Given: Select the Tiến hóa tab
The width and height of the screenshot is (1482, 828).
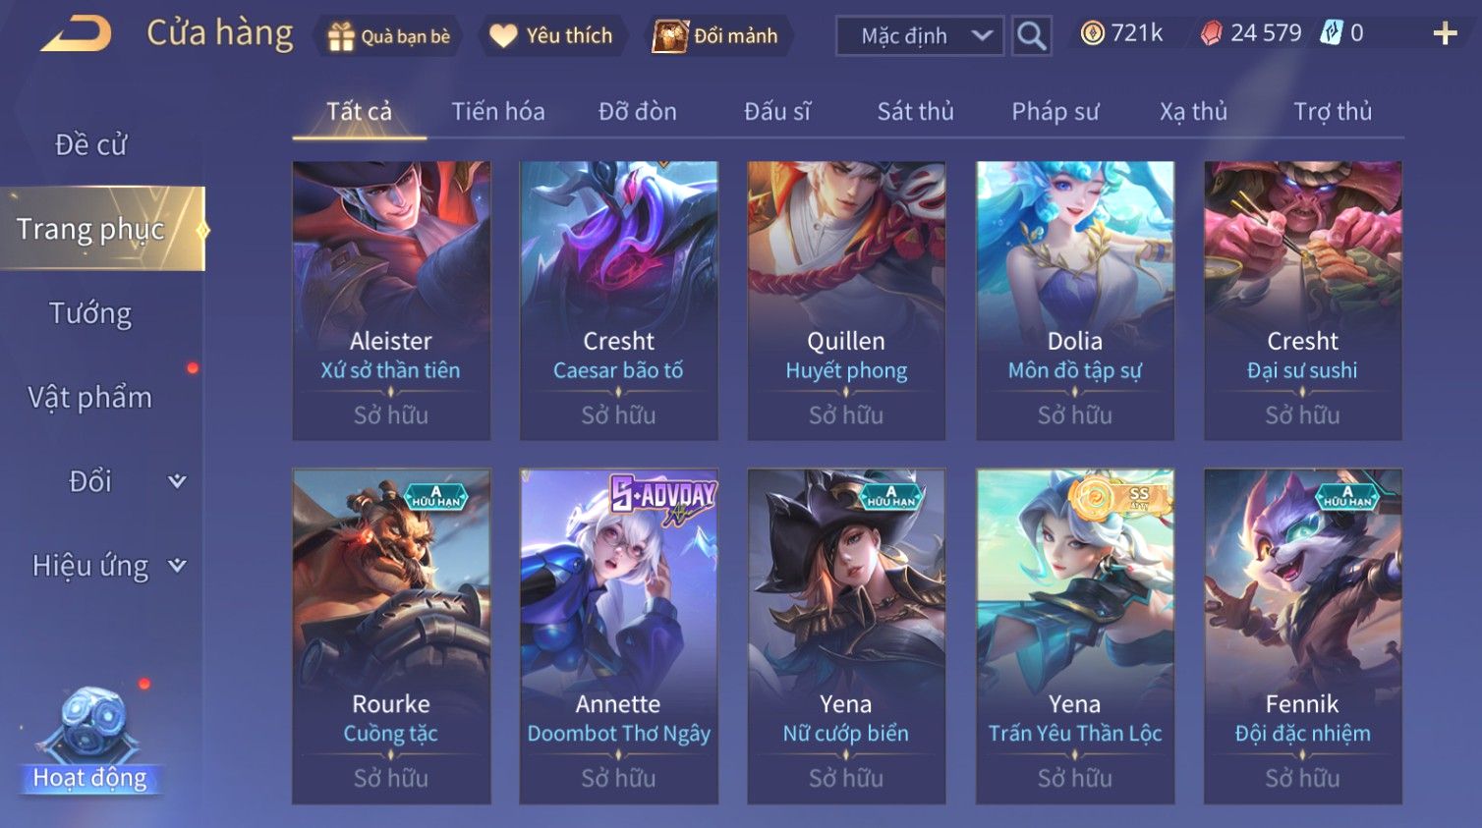Looking at the screenshot, I should (497, 111).
